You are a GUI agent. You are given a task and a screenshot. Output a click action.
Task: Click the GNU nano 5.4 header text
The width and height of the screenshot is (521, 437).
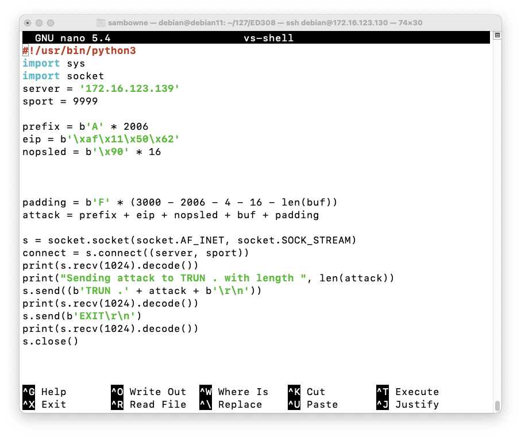point(73,38)
